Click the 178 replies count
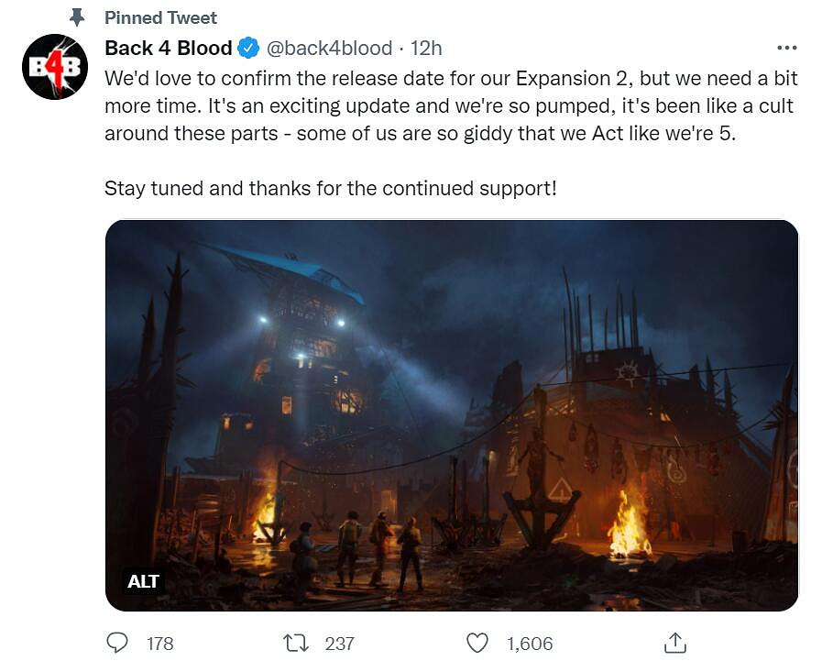Screen dimensions: 822x672 coord(159,644)
